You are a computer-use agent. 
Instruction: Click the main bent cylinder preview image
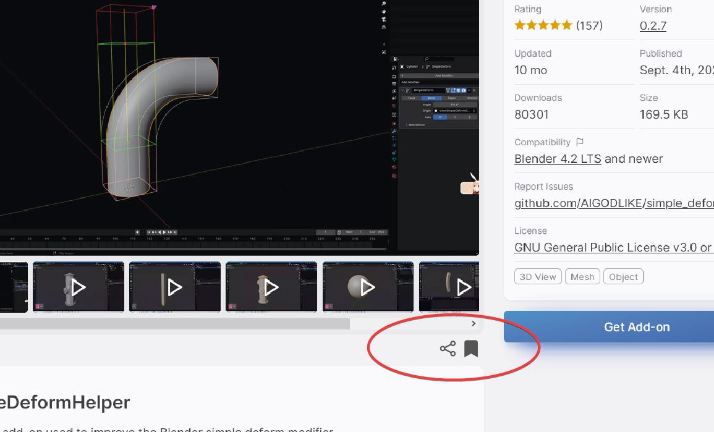point(239,127)
